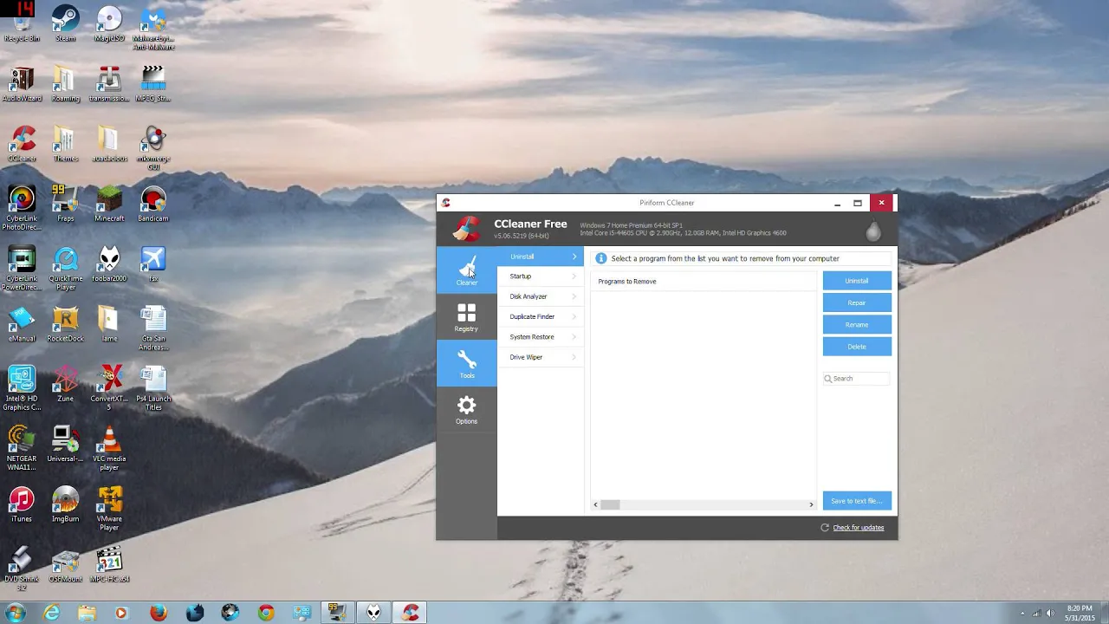Select the CyberLink PowerDirector desktop icon
Image resolution: width=1109 pixels, height=624 pixels.
pyautogui.click(x=22, y=269)
